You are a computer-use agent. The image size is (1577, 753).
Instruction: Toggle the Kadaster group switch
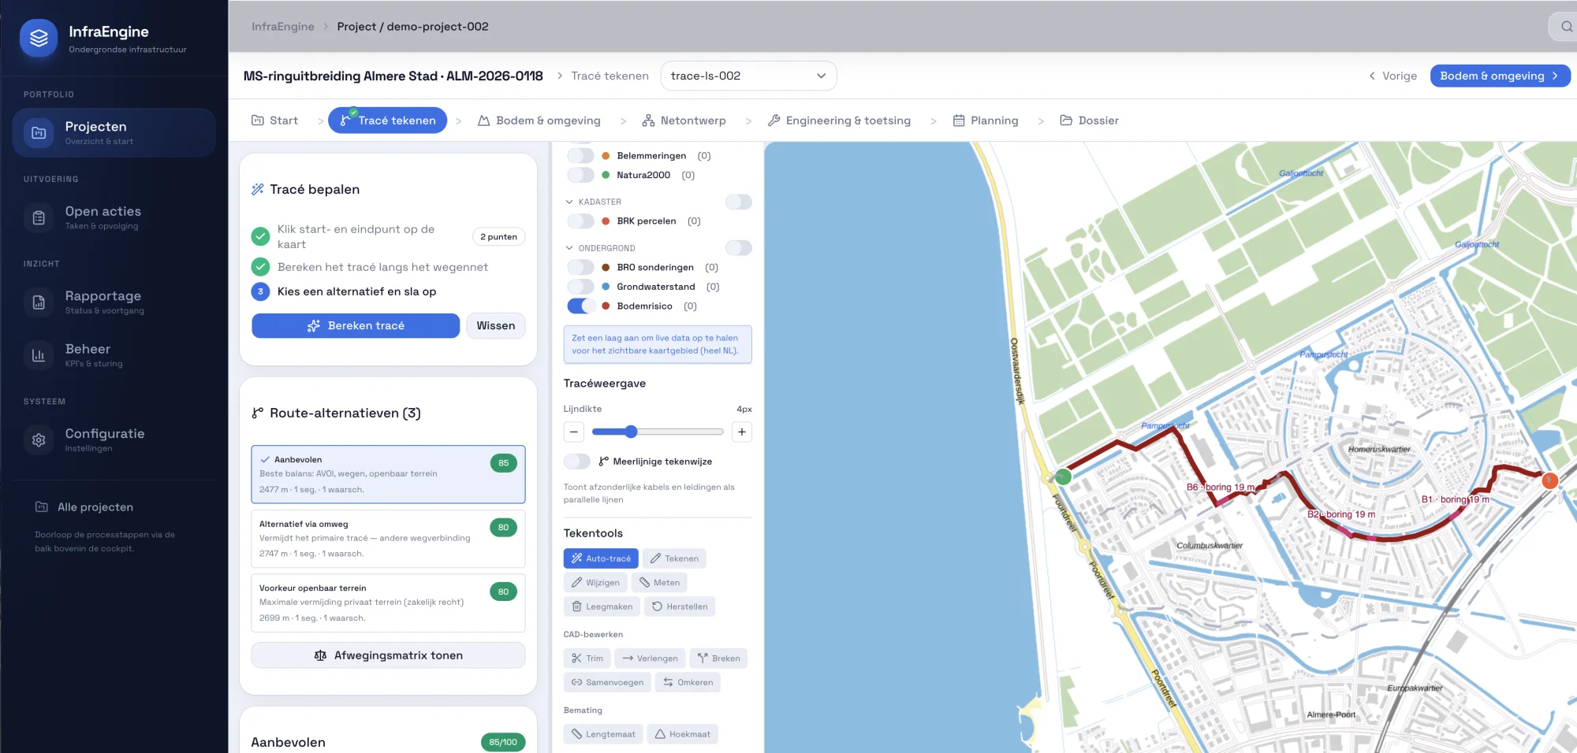739,202
